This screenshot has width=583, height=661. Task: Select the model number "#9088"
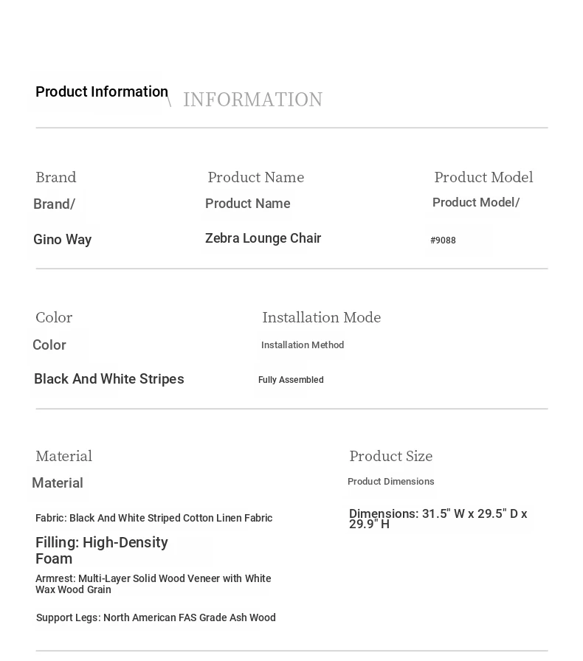[x=443, y=240]
